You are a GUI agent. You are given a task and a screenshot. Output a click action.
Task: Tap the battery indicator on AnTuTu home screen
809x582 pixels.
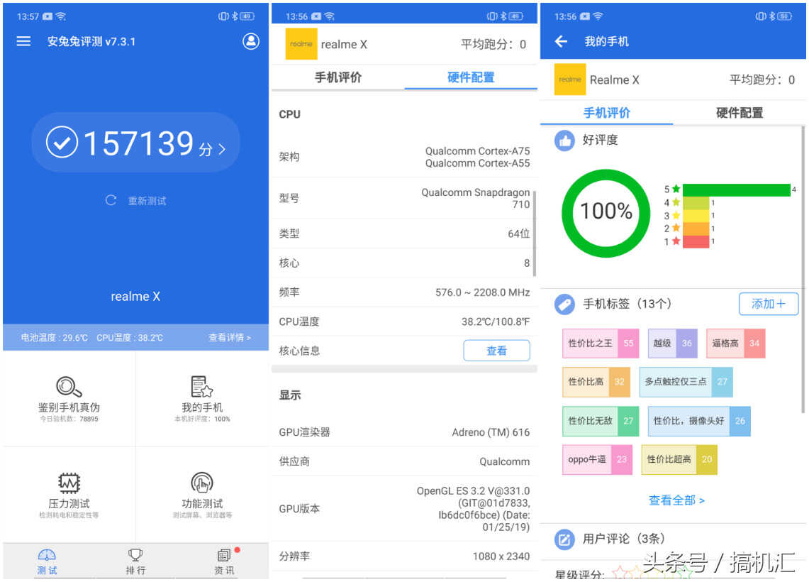pos(247,16)
